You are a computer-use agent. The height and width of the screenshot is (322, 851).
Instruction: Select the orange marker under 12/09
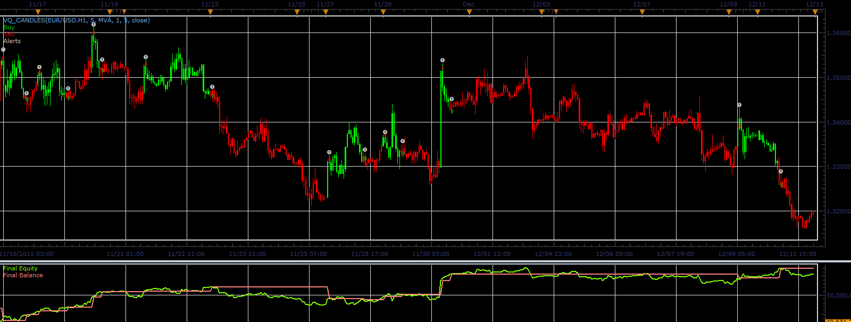729,12
